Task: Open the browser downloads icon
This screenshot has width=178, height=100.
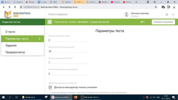Action: (174, 7)
